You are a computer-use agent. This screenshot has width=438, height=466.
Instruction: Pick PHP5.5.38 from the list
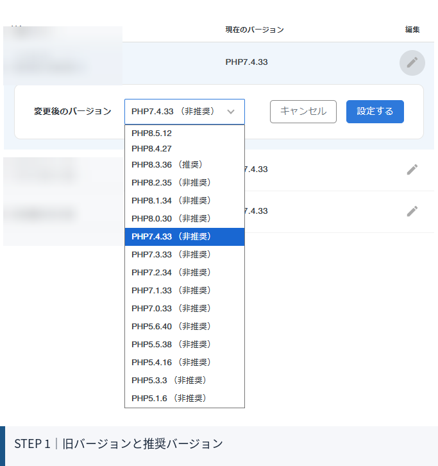coord(185,344)
